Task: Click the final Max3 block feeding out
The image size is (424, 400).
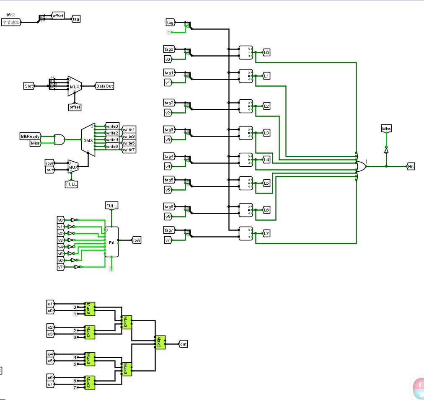Action: click(160, 342)
